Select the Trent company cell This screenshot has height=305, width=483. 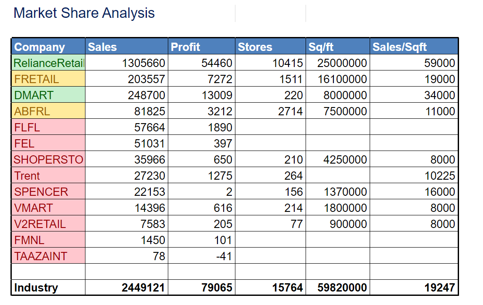click(48, 175)
